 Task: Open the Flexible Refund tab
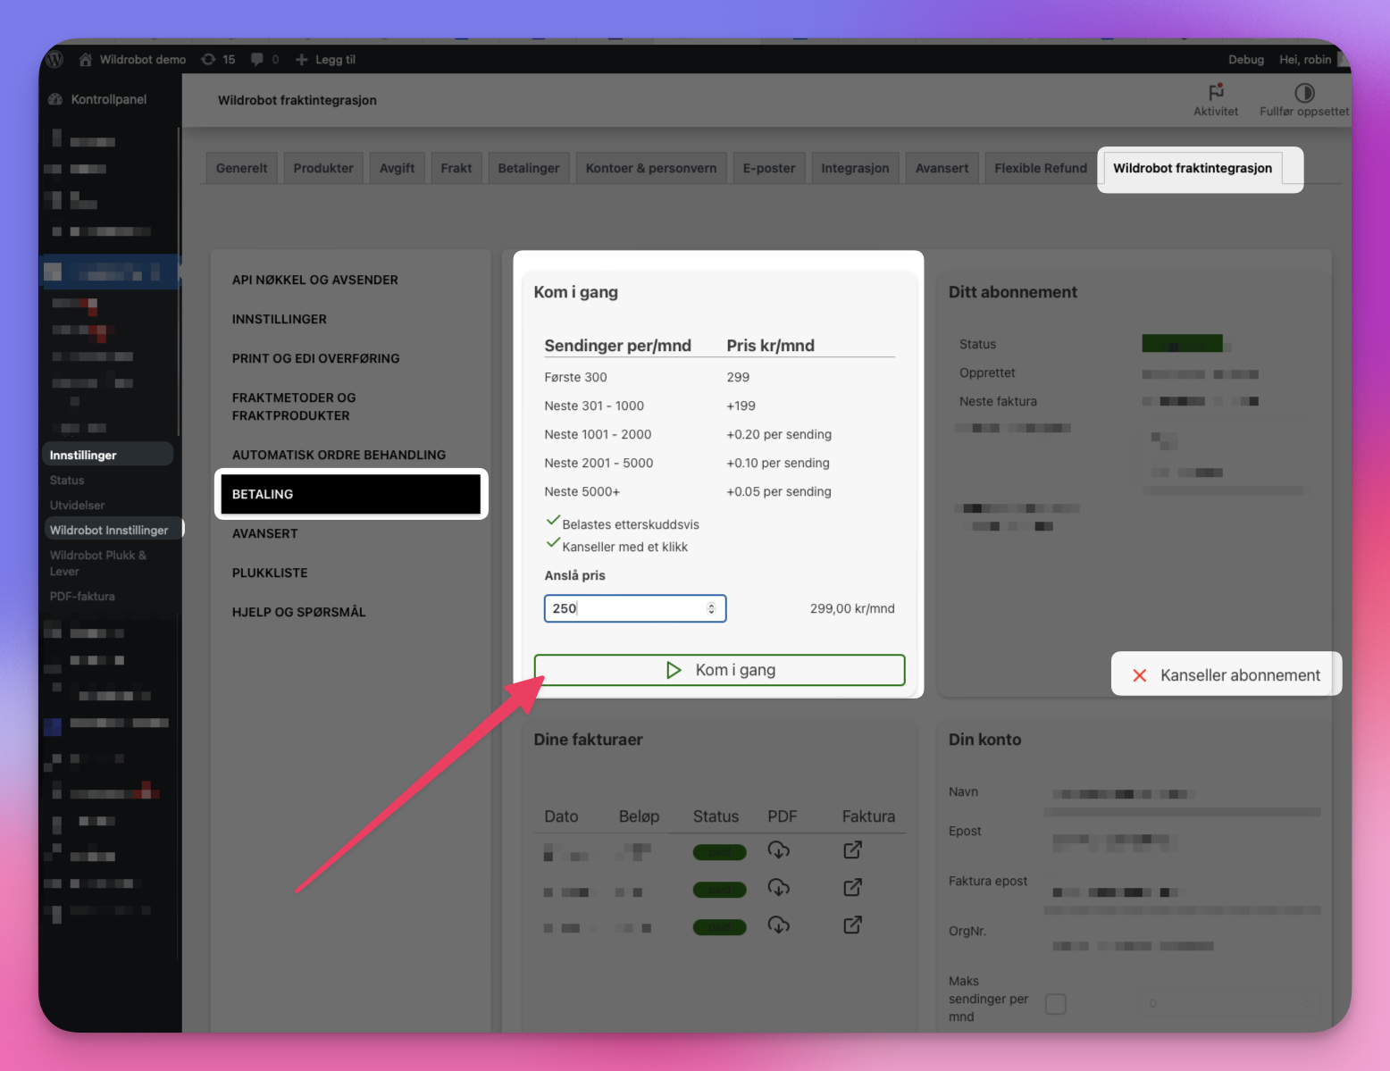click(1041, 168)
